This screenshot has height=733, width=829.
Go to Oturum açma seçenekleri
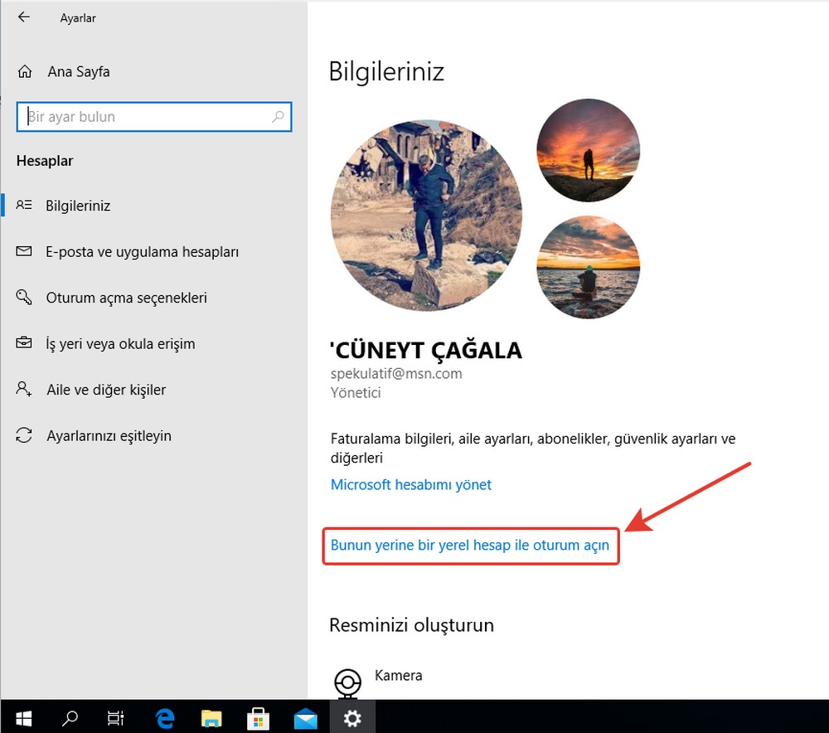[x=126, y=298]
